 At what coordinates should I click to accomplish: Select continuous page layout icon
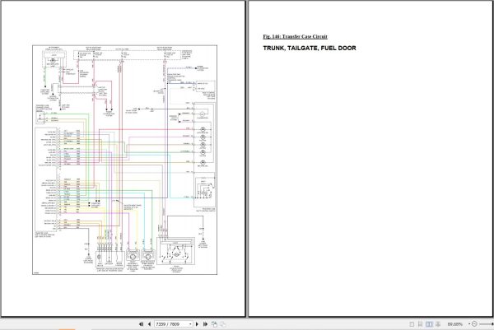click(420, 324)
